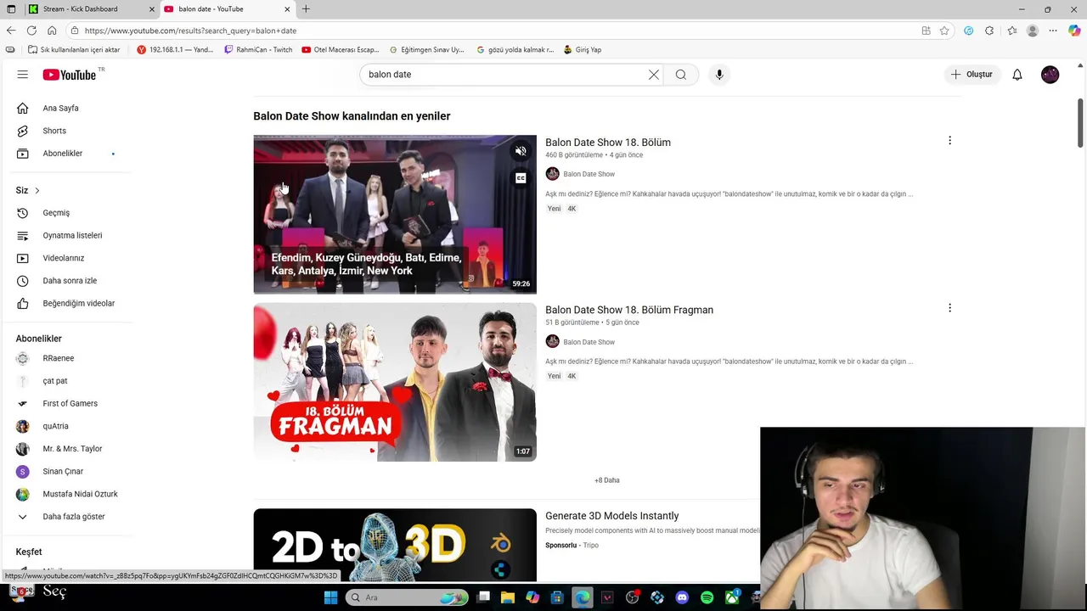The height and width of the screenshot is (611, 1087).
Task: Add page to favorites star
Action: 944,31
